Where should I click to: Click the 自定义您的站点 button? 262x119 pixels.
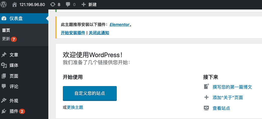(90, 93)
